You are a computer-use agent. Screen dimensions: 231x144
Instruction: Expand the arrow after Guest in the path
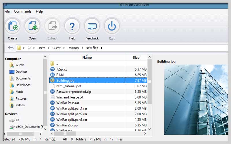[x=64, y=48]
